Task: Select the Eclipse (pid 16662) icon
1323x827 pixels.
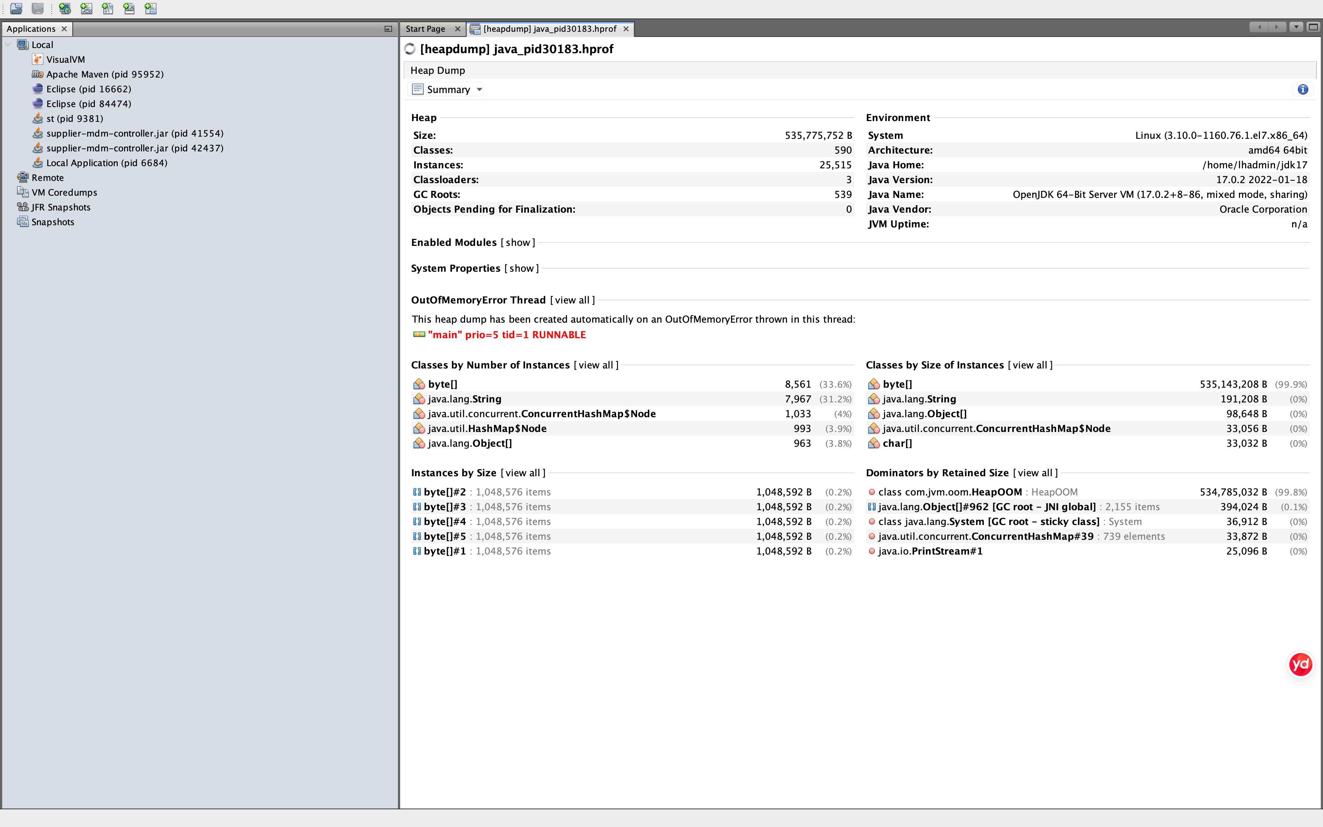Action: click(37, 89)
